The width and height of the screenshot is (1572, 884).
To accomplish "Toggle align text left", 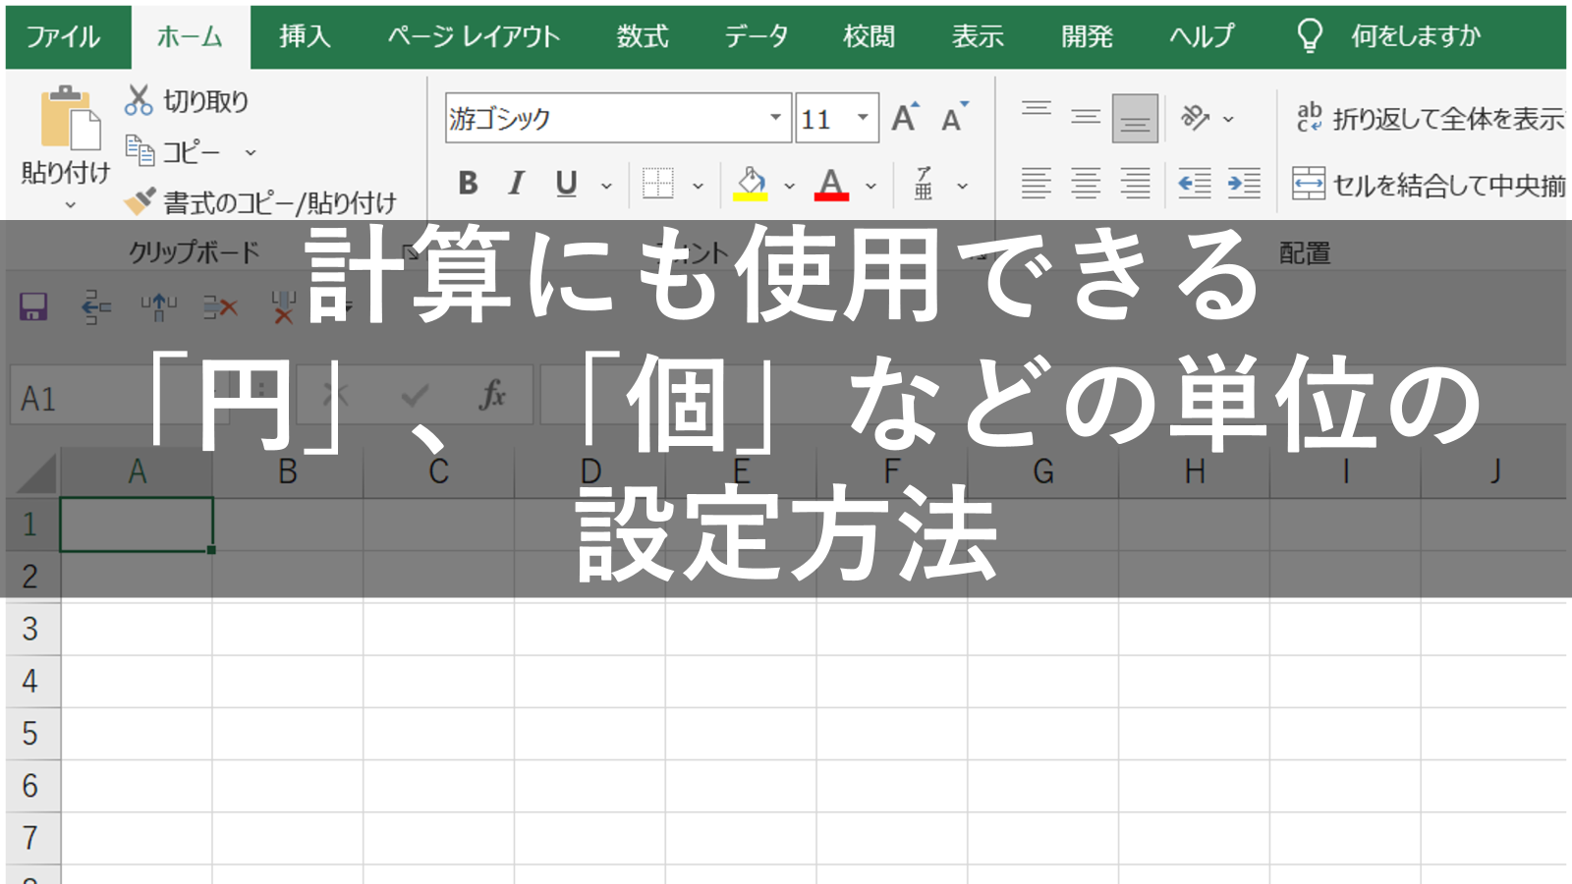I will pyautogui.click(x=1037, y=184).
